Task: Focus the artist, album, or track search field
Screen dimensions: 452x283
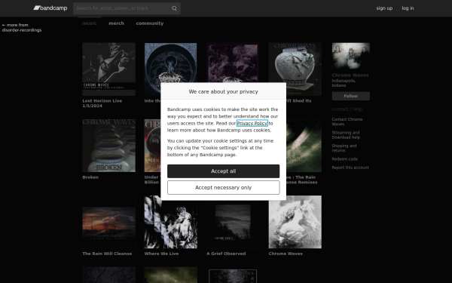Action: 127,8
